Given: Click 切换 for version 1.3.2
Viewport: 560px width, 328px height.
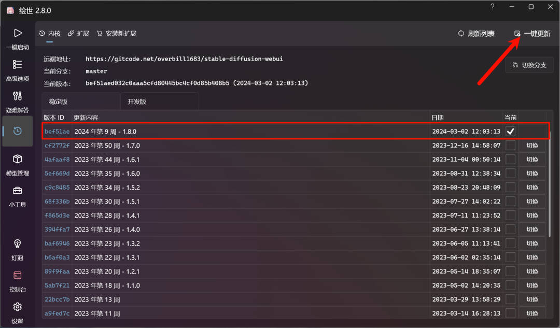Looking at the screenshot, I should [532, 244].
